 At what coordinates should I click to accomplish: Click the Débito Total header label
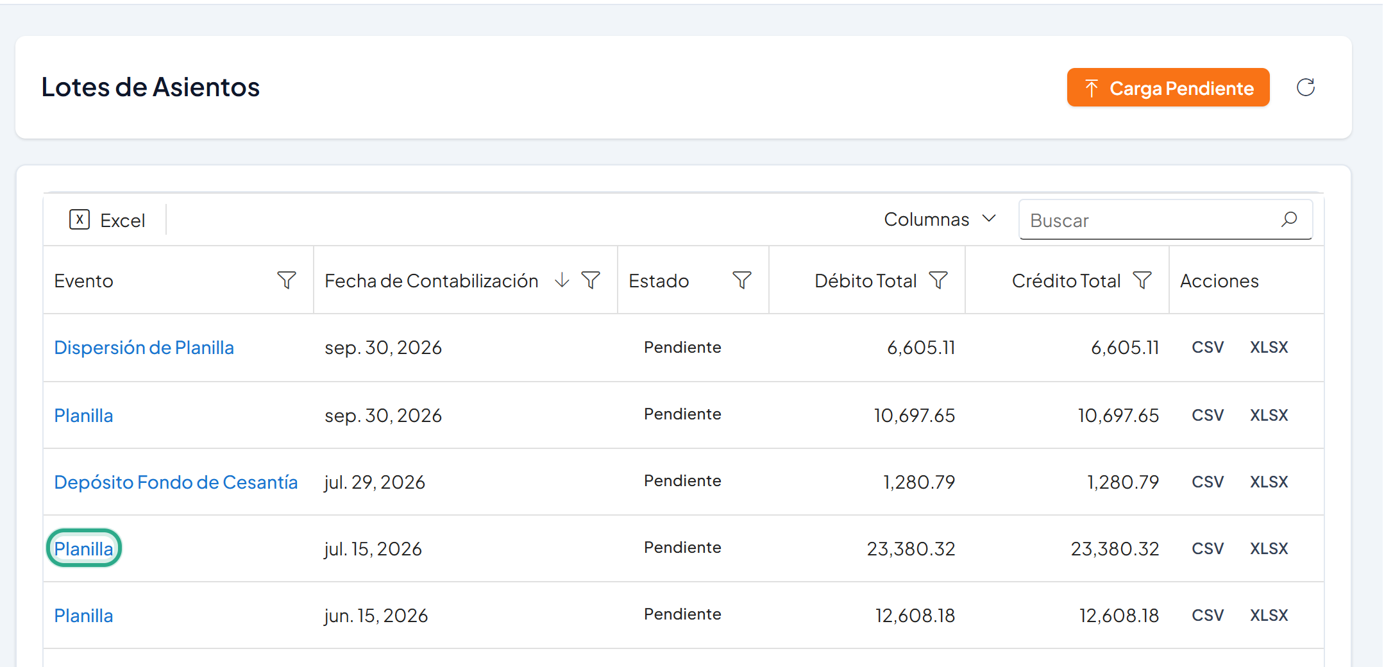[x=866, y=281]
